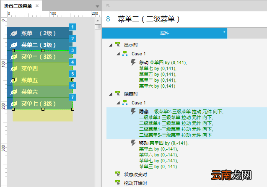Select the 菜单六 menu item on canvas
267x187 pixels.
pyautogui.click(x=40, y=92)
